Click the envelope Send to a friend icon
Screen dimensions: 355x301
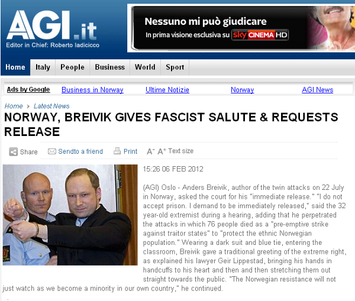[52, 151]
